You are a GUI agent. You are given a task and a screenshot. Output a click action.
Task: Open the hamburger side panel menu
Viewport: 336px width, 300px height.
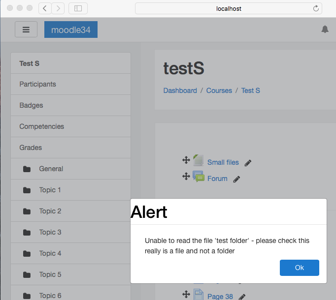[x=26, y=30]
